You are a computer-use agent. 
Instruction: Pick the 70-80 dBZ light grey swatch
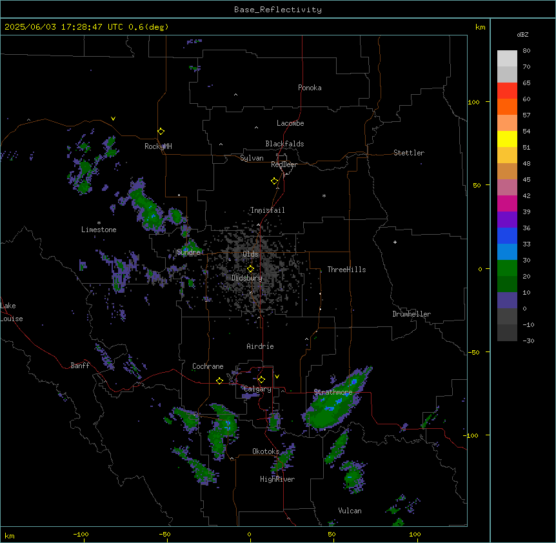click(x=507, y=59)
